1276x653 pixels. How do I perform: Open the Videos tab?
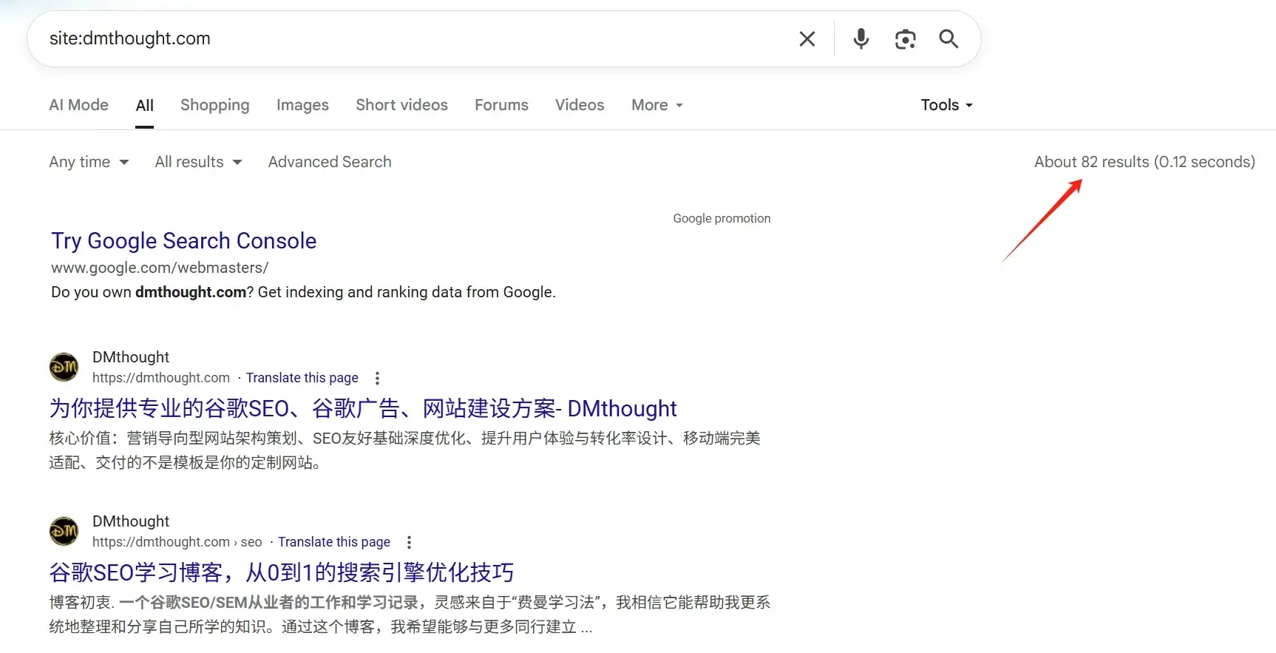(580, 105)
